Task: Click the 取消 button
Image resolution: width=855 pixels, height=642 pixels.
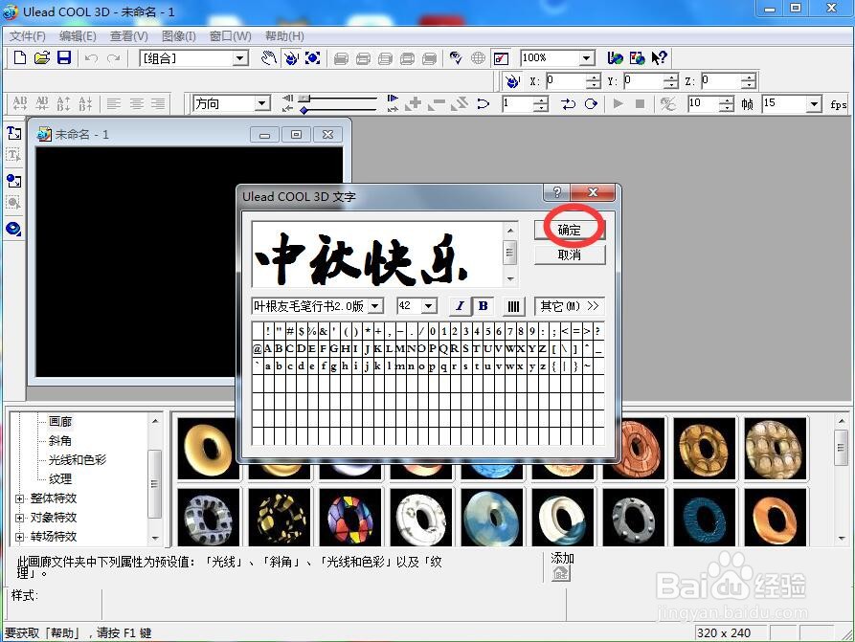Action: coord(570,255)
